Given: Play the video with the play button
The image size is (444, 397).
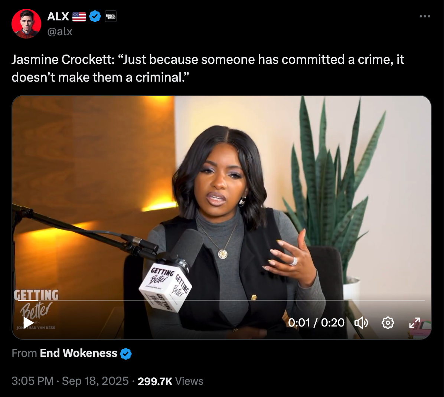Looking at the screenshot, I should [28, 323].
